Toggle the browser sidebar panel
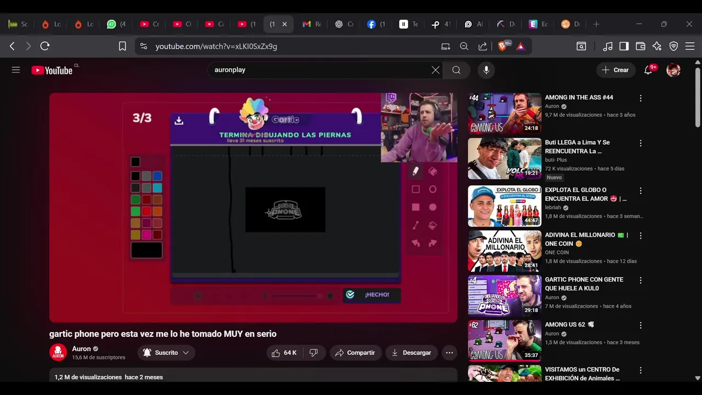 tap(624, 46)
